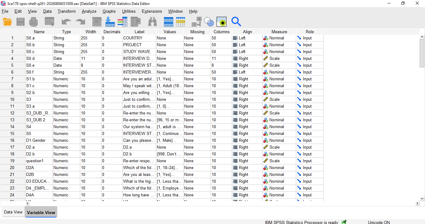Click the Values column header
Screen dimensions: 425x224
(x=170, y=32)
